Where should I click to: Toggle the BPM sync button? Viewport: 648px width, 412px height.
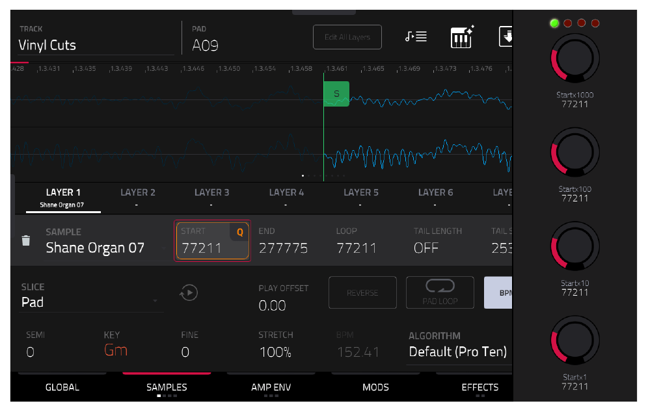[x=498, y=292]
